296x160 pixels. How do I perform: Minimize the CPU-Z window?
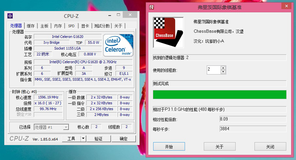pos(110,15)
